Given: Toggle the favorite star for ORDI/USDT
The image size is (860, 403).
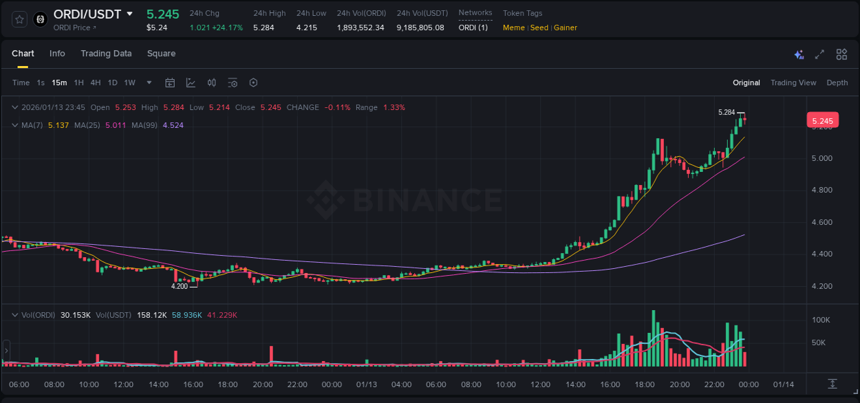Looking at the screenshot, I should [x=19, y=19].
